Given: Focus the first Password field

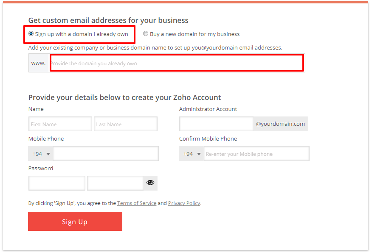Looking at the screenshot, I should point(57,183).
